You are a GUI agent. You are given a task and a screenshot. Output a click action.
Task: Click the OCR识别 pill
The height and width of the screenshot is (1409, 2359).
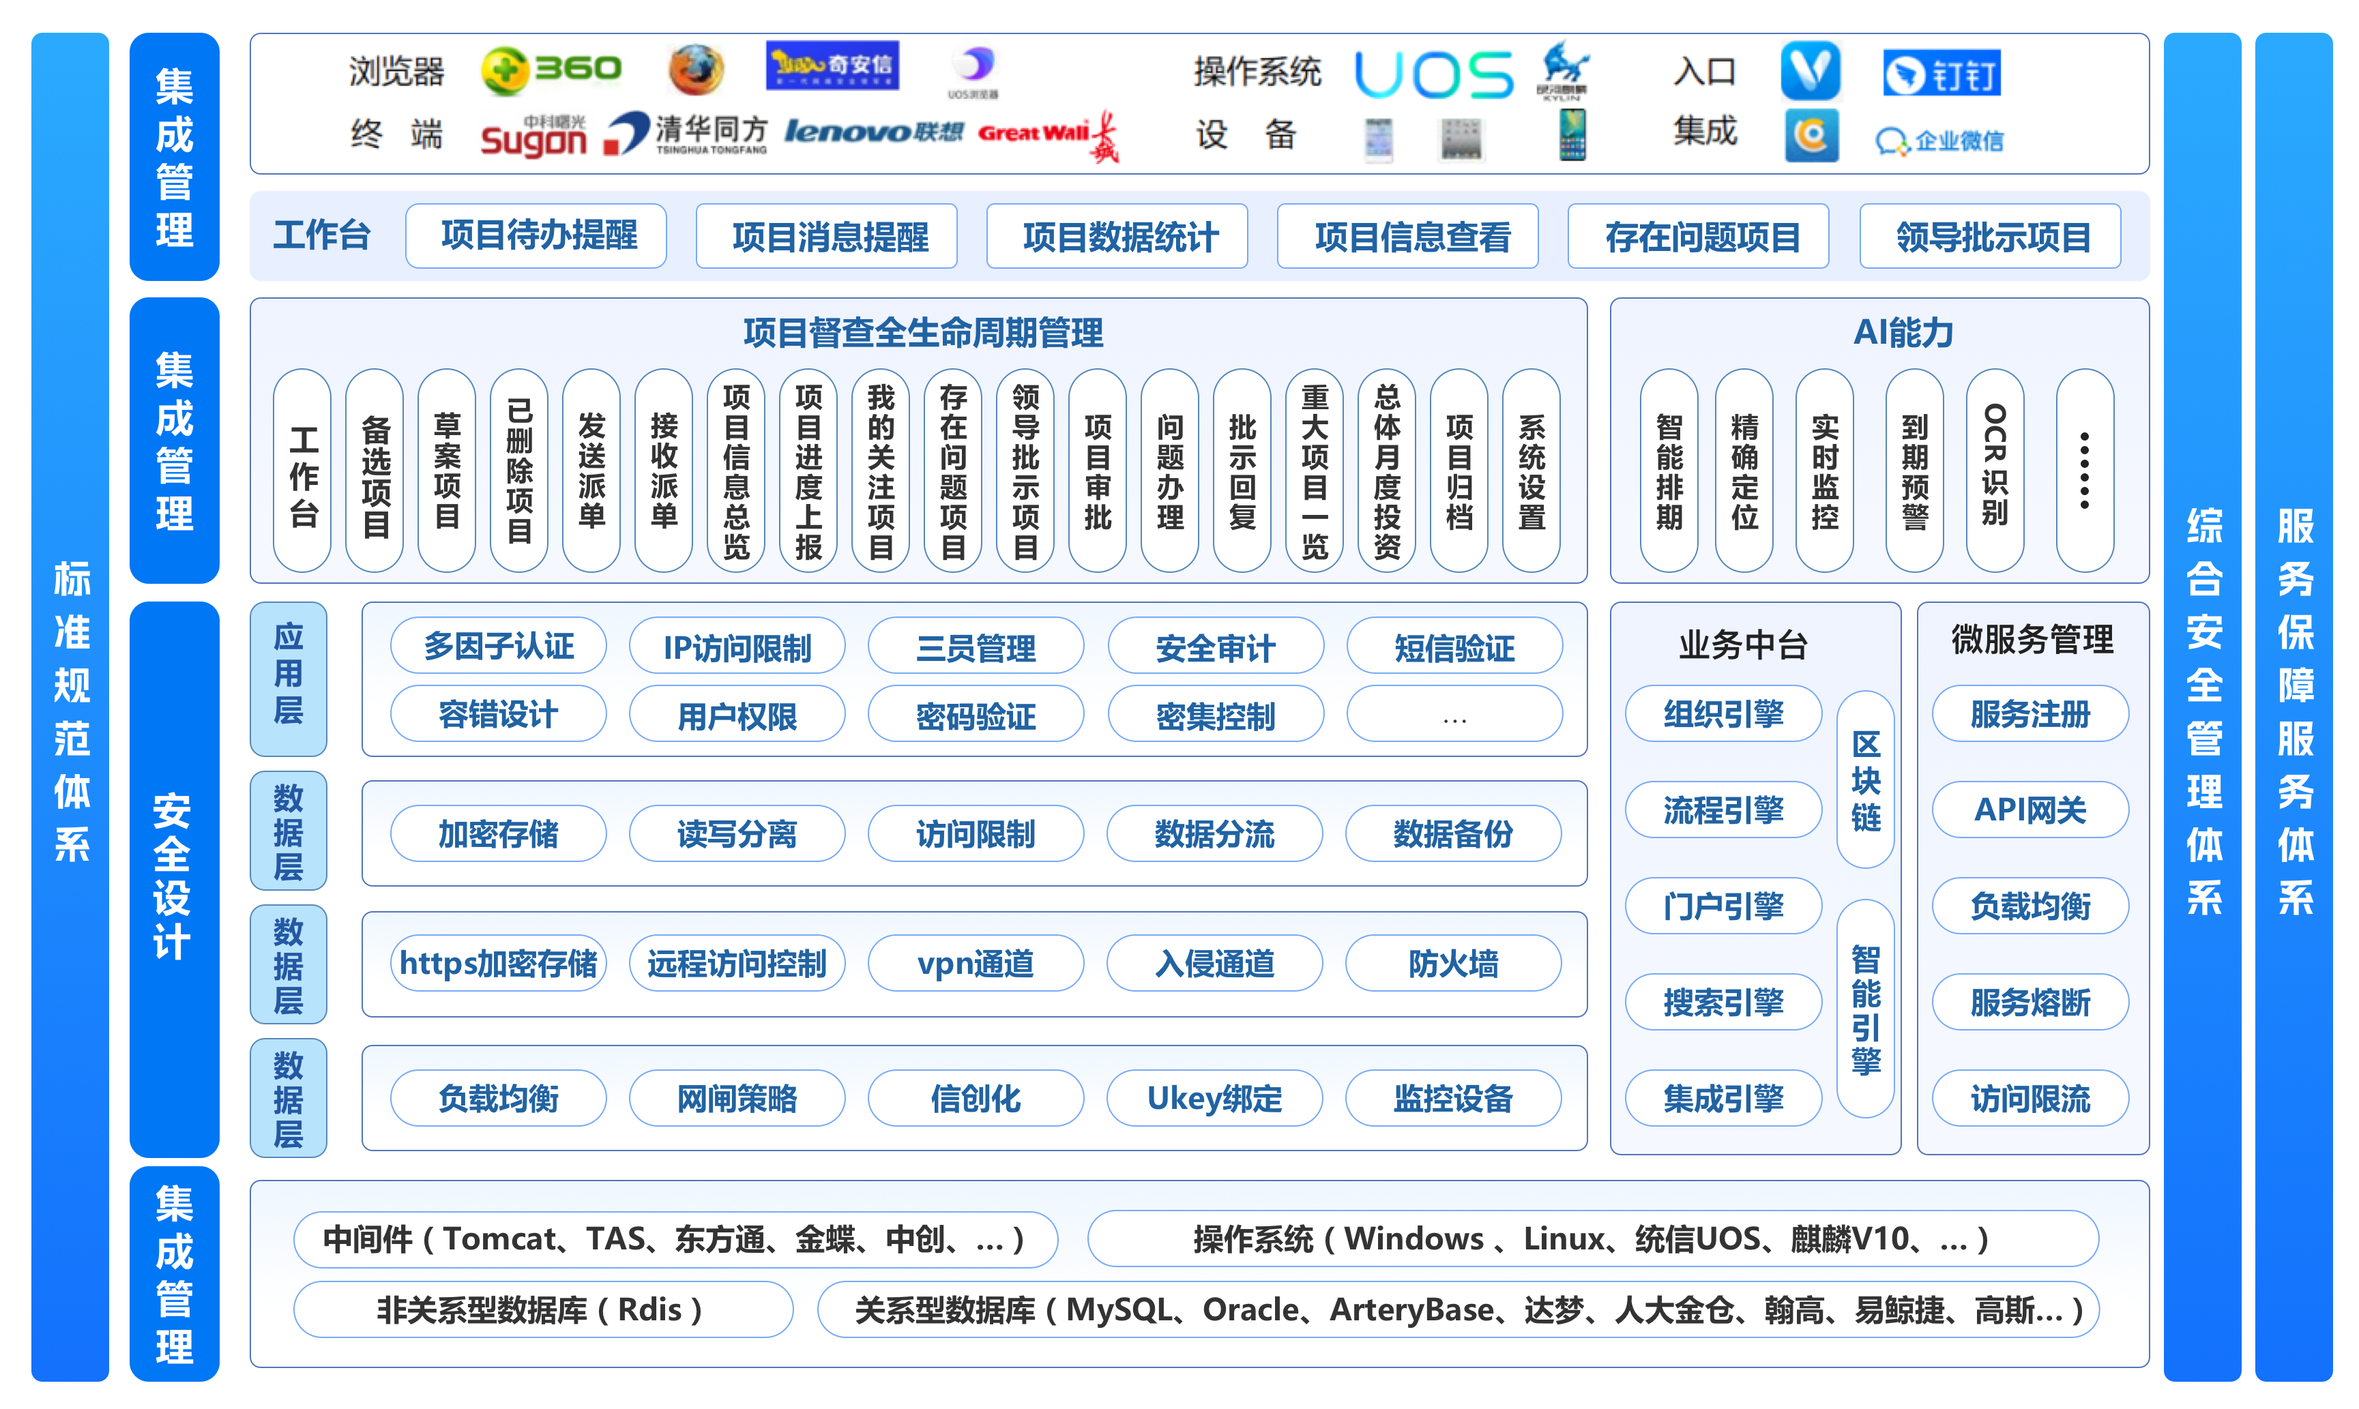[x=1995, y=471]
